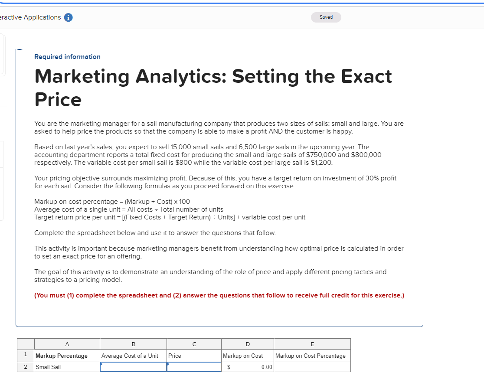The width and height of the screenshot is (484, 376).
Task: Select spreadsheet column header C
Action: (x=194, y=344)
